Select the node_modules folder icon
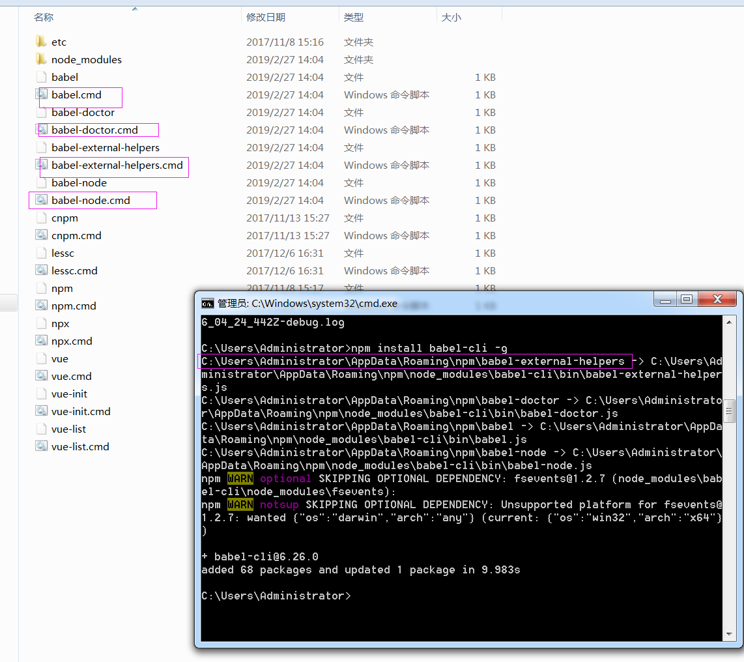 (x=41, y=59)
